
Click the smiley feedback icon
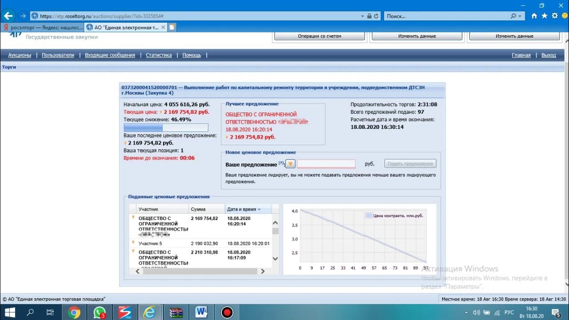(x=565, y=16)
